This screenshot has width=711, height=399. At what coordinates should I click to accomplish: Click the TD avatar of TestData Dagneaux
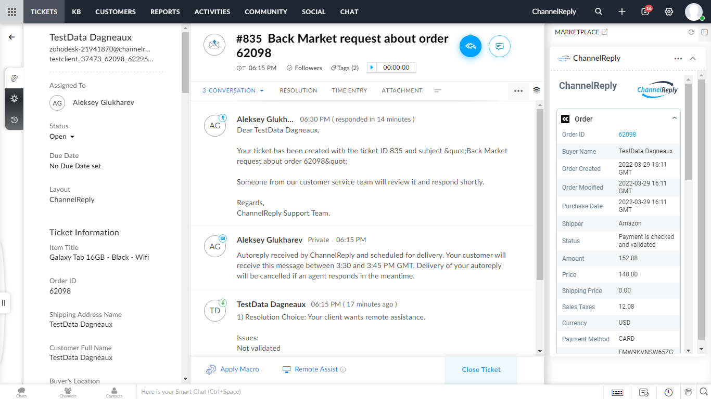pos(215,310)
